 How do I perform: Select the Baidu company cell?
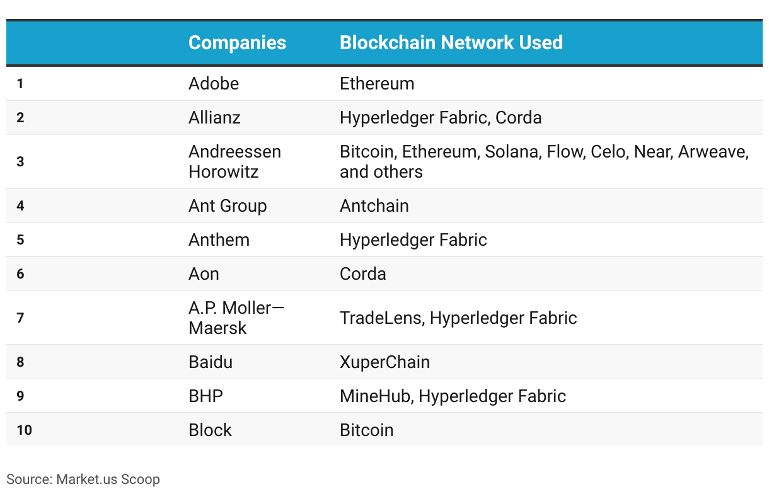pos(211,362)
